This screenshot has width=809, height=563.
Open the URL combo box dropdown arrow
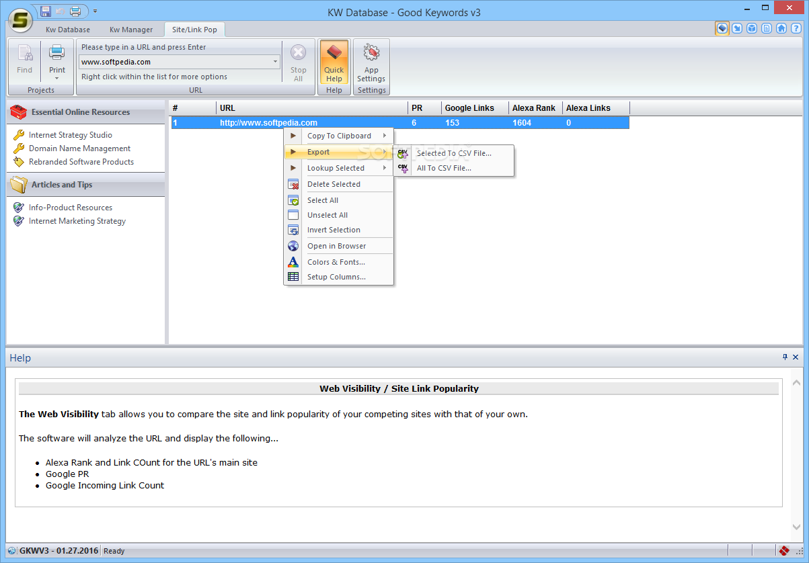[x=276, y=62]
